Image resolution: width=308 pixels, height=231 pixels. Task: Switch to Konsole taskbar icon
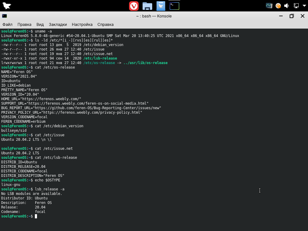174,6
